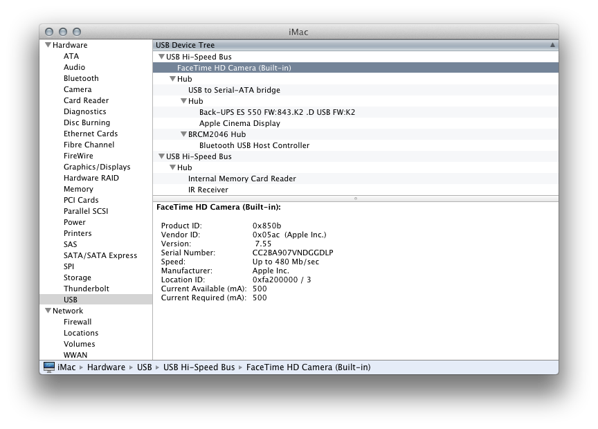Screen dimensions: 598x429
Task: Click USB in the path bar
Action: 145,367
